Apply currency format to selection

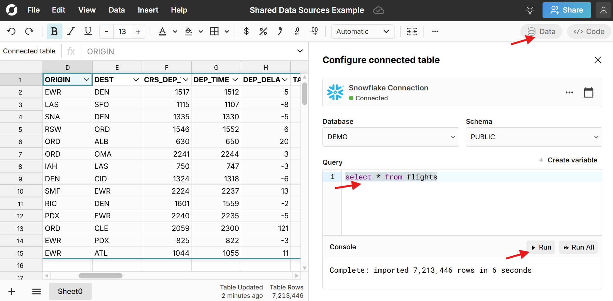click(x=246, y=31)
